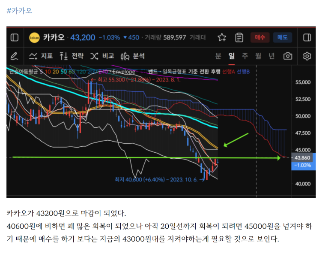Click the ▼450 price change value

(x=131, y=38)
